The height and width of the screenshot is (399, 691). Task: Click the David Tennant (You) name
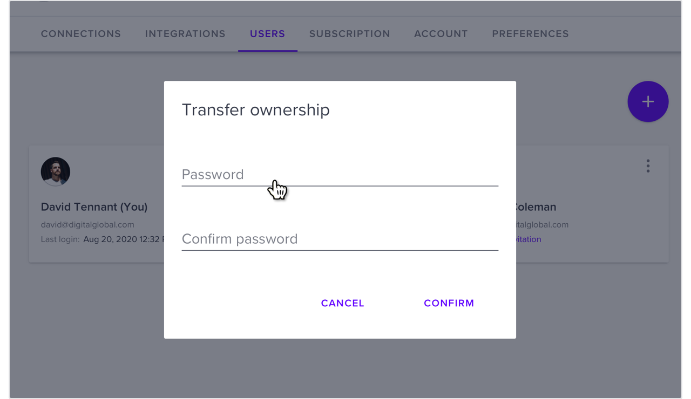(94, 207)
